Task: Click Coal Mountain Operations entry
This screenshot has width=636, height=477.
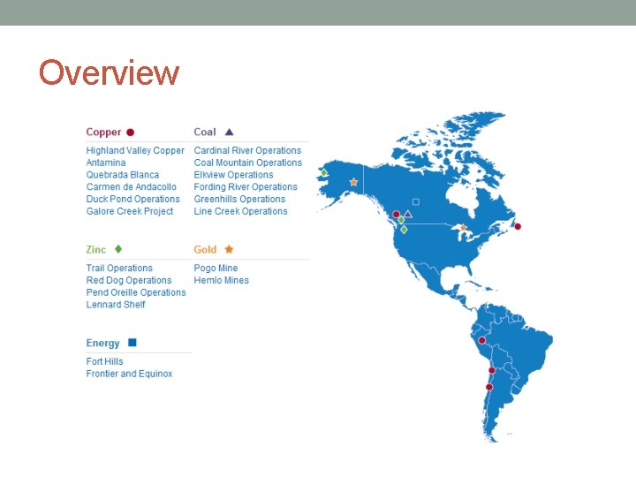Action: coord(248,163)
